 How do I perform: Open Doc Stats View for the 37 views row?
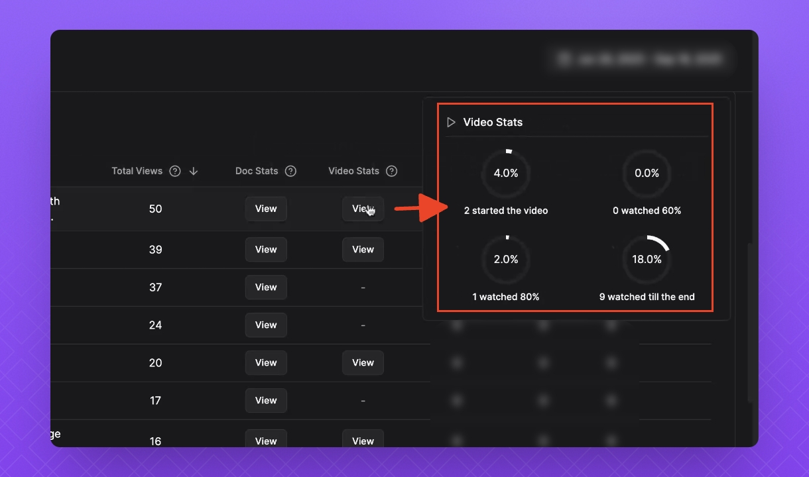266,288
